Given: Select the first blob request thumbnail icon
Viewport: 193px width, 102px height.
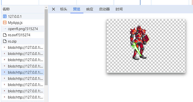Looking at the screenshot, I should click(x=4, y=47).
